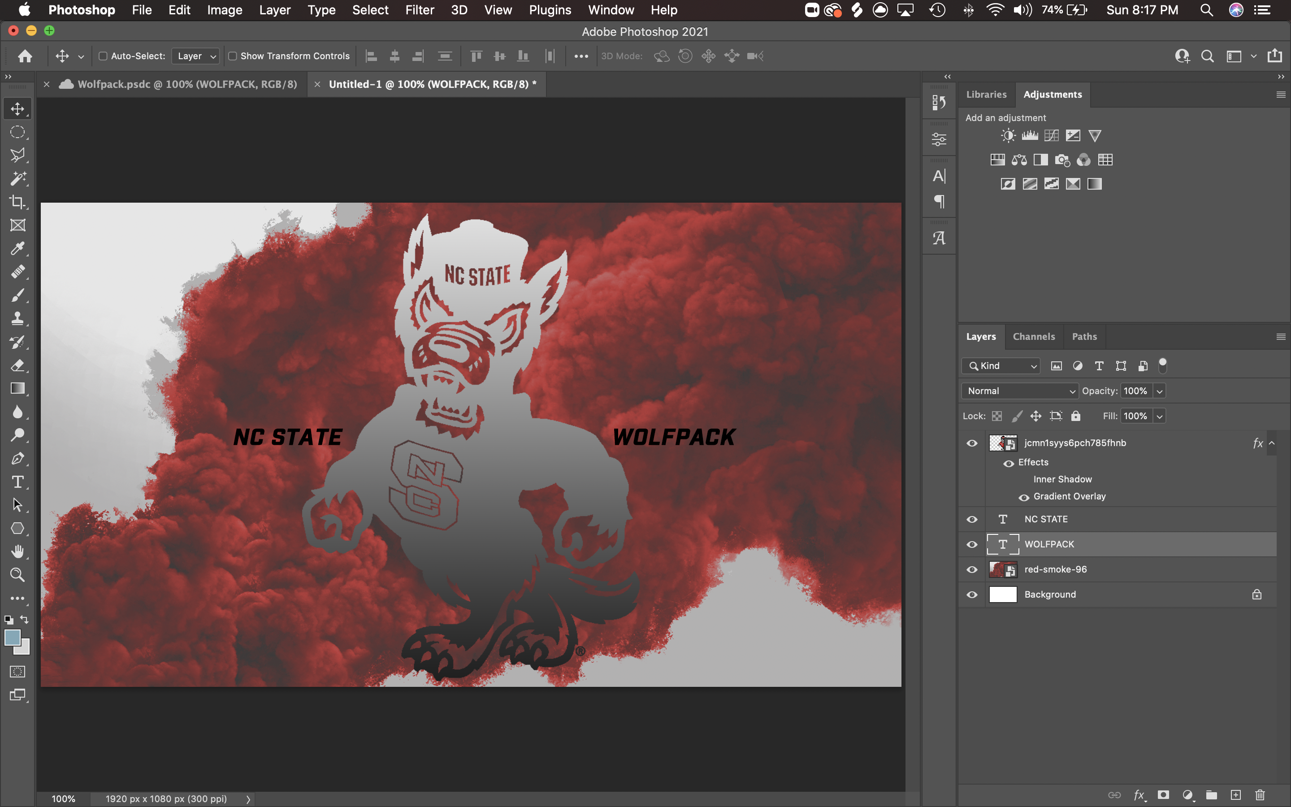The width and height of the screenshot is (1291, 807).
Task: Open the layer filter Kind dropdown
Action: [x=1001, y=366]
